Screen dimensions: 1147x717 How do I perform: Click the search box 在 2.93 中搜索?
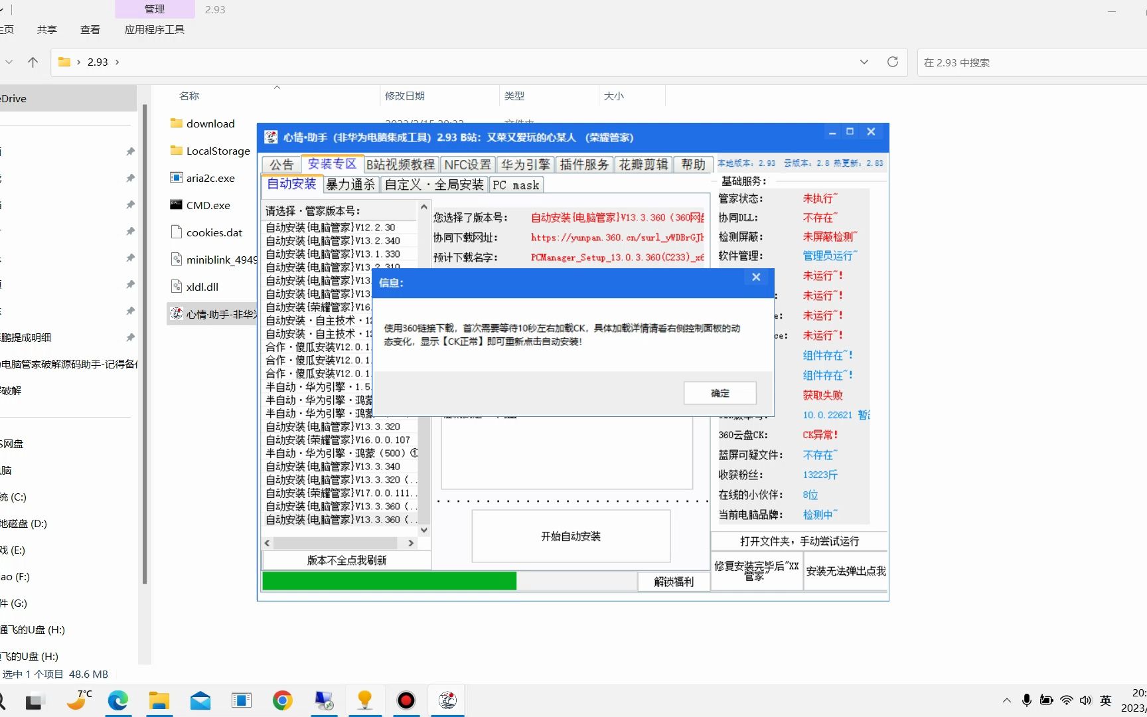[x=1032, y=62]
